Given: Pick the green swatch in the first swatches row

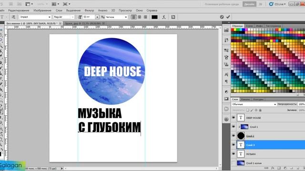Looking at the screenshot, I should [x=238, y=29].
